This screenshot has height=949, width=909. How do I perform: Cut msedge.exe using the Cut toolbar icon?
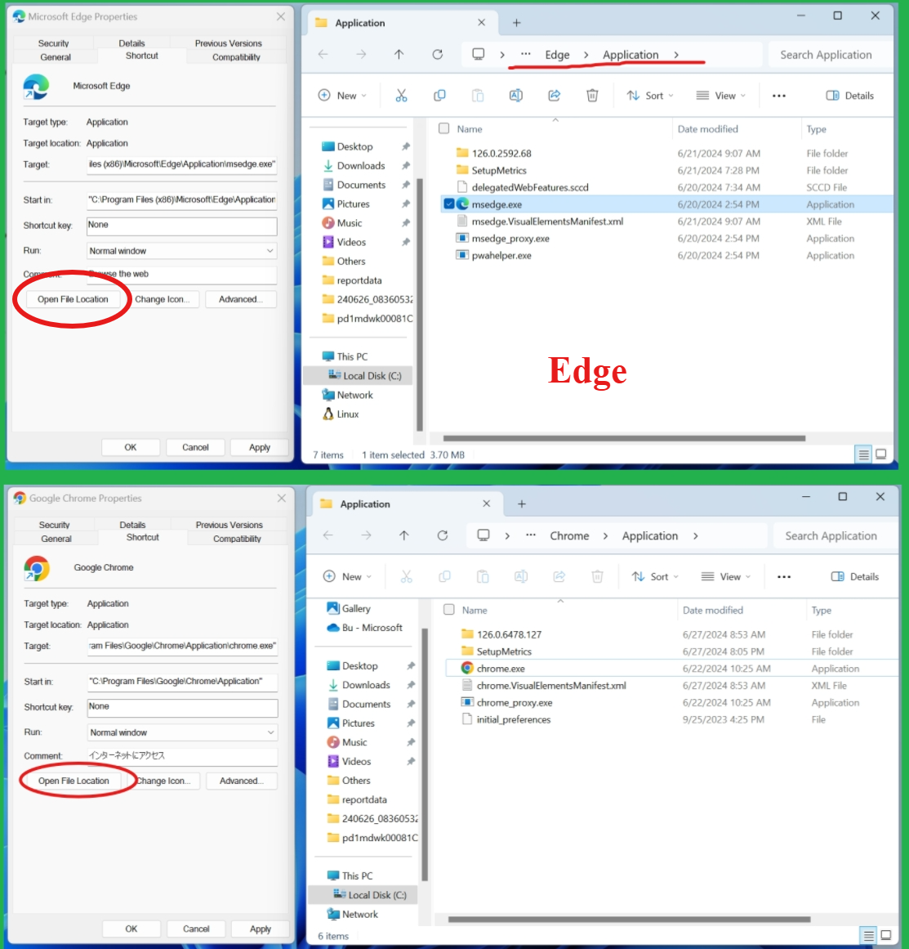tap(401, 95)
